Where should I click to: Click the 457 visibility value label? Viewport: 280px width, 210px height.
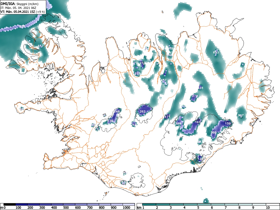coord(164,80)
